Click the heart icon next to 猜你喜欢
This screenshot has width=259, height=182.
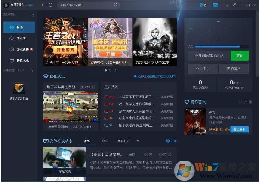(187, 102)
